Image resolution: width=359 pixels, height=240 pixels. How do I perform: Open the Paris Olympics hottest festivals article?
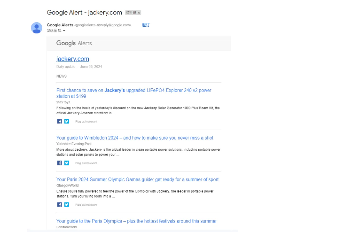(x=136, y=221)
